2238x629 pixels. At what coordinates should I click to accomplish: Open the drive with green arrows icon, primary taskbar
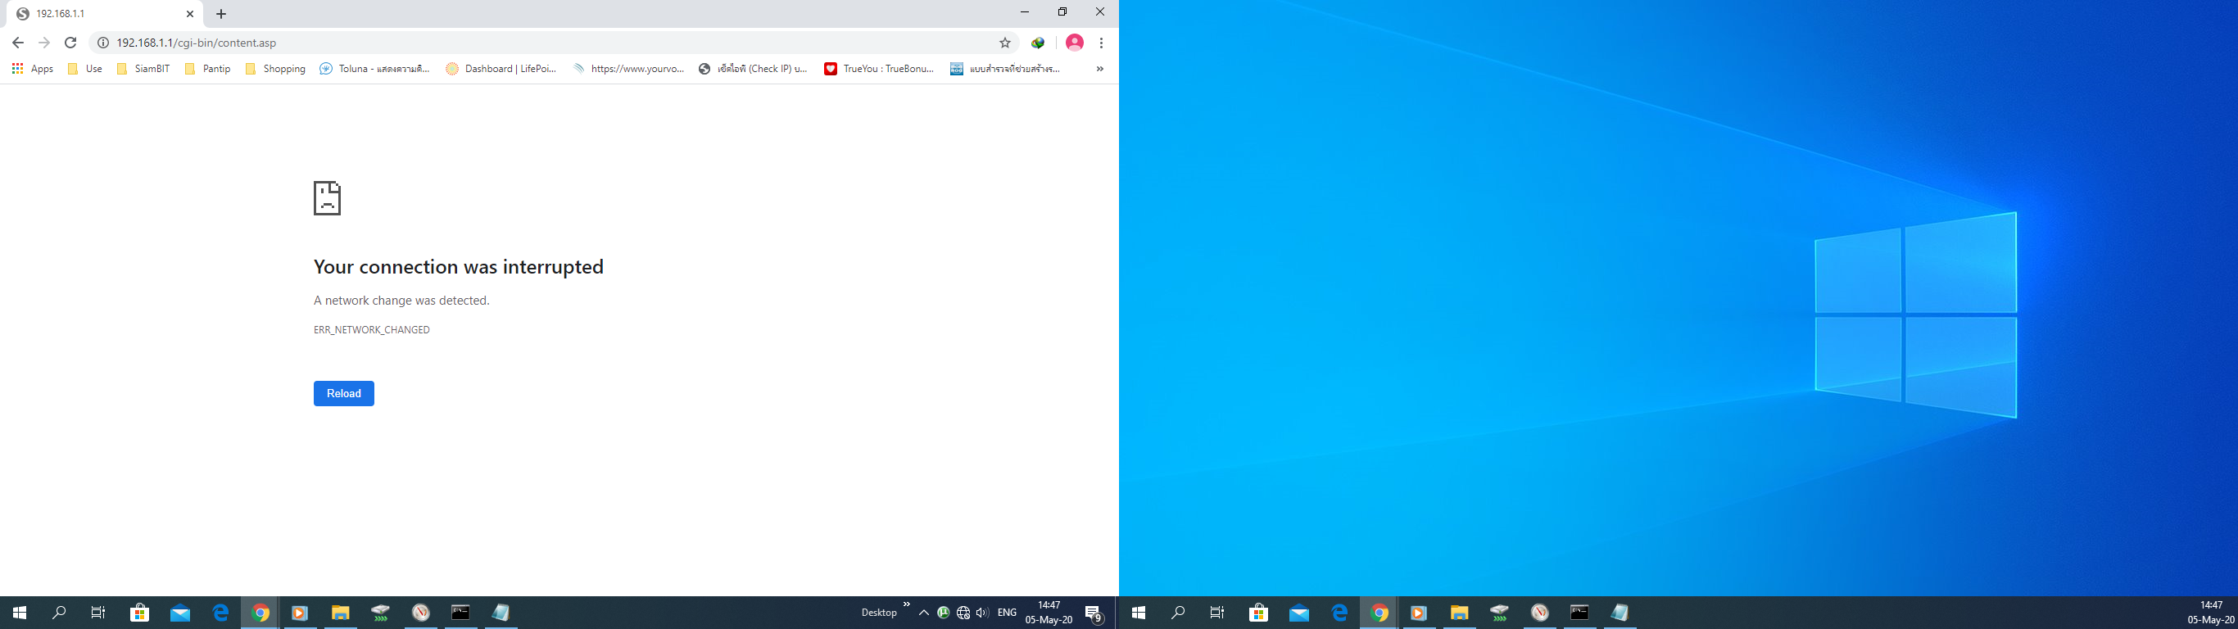(x=381, y=613)
